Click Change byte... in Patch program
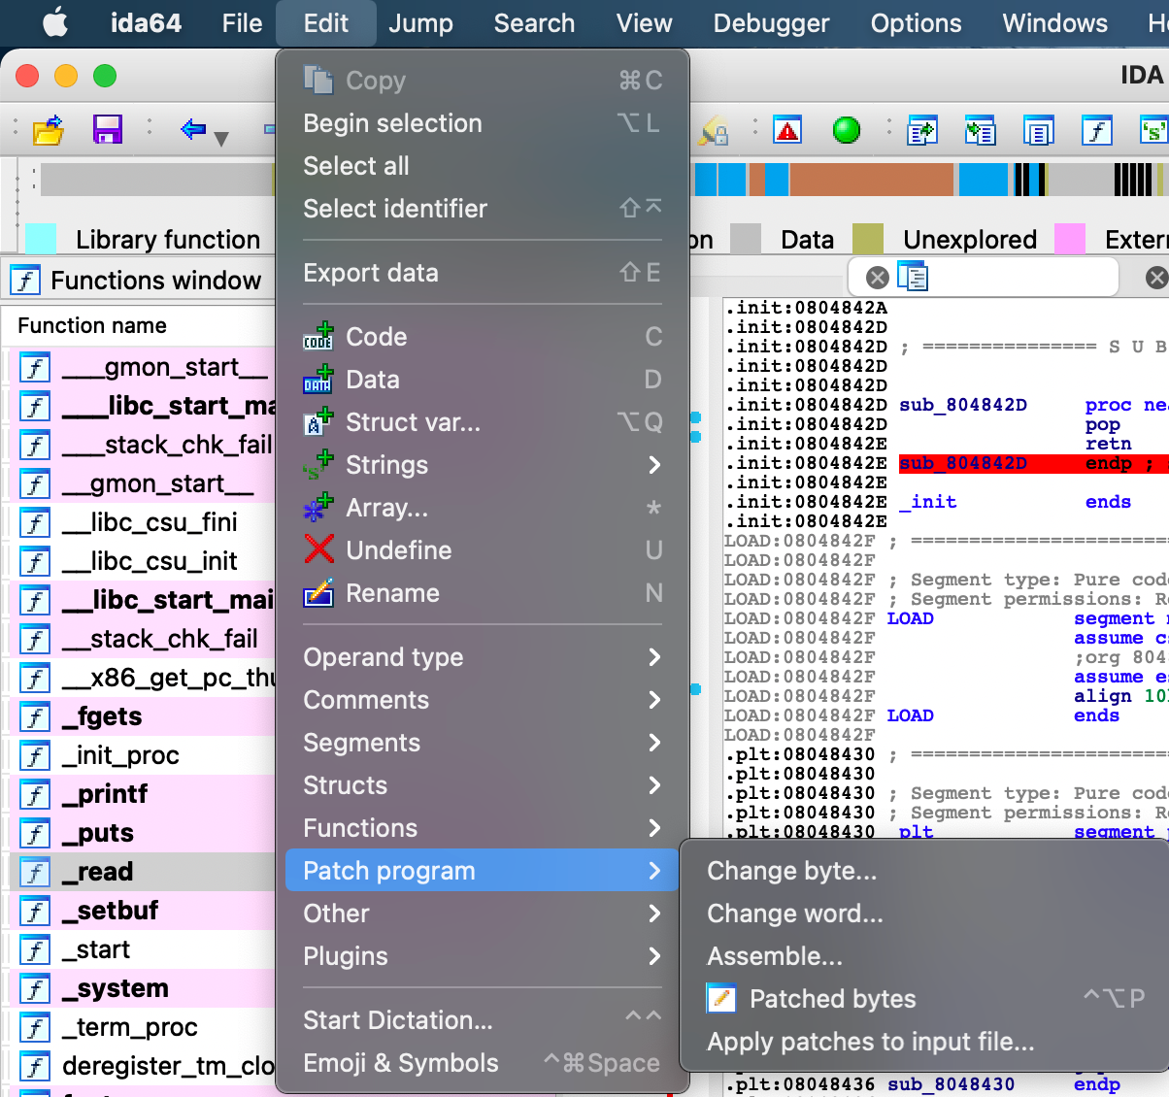 [x=928, y=871]
